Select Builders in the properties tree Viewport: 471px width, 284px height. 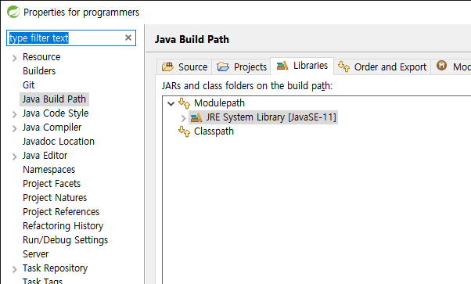pyautogui.click(x=39, y=71)
